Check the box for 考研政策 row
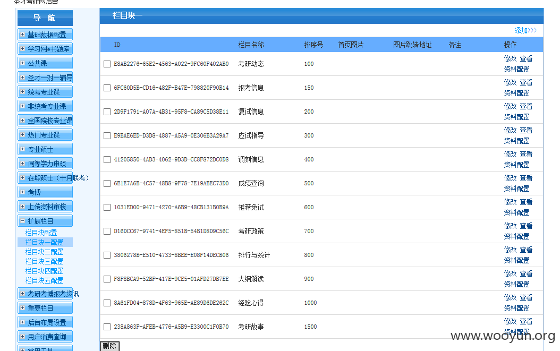 107,232
